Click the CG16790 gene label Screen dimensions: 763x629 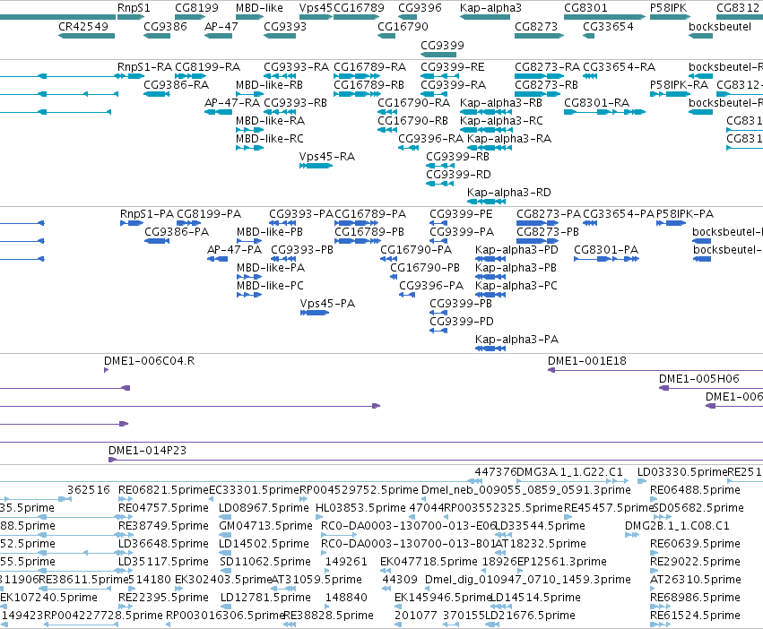[403, 26]
